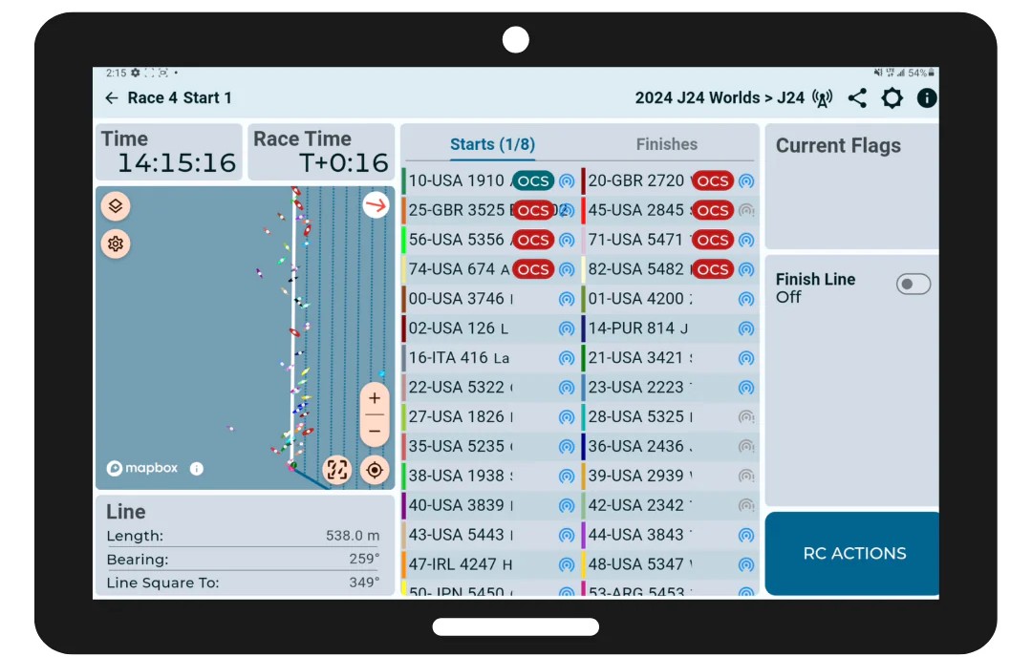Center map with the locate target button
Image resolution: width=1032 pixels, height=657 pixels.
[375, 469]
